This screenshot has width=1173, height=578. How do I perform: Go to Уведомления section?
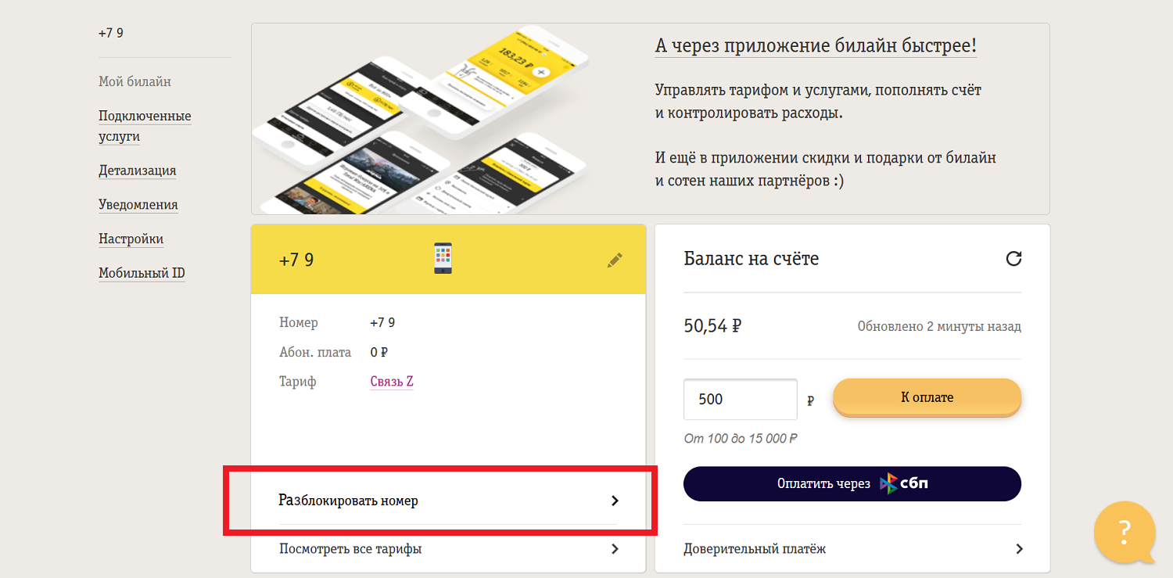click(138, 205)
